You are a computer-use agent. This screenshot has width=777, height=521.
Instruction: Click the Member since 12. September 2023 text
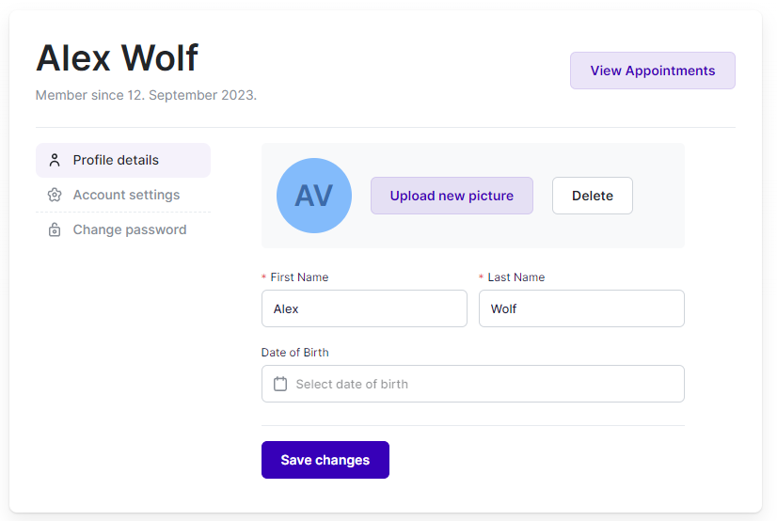(146, 95)
